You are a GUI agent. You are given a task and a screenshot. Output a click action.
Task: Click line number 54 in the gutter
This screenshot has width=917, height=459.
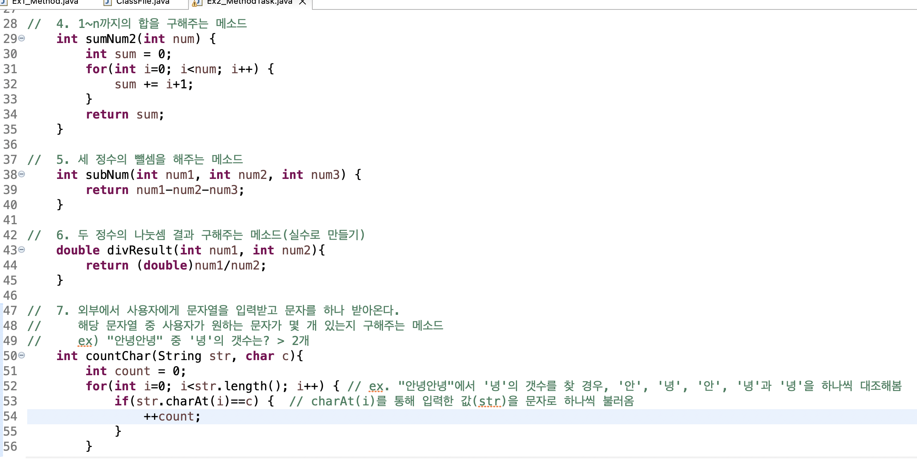pos(10,416)
